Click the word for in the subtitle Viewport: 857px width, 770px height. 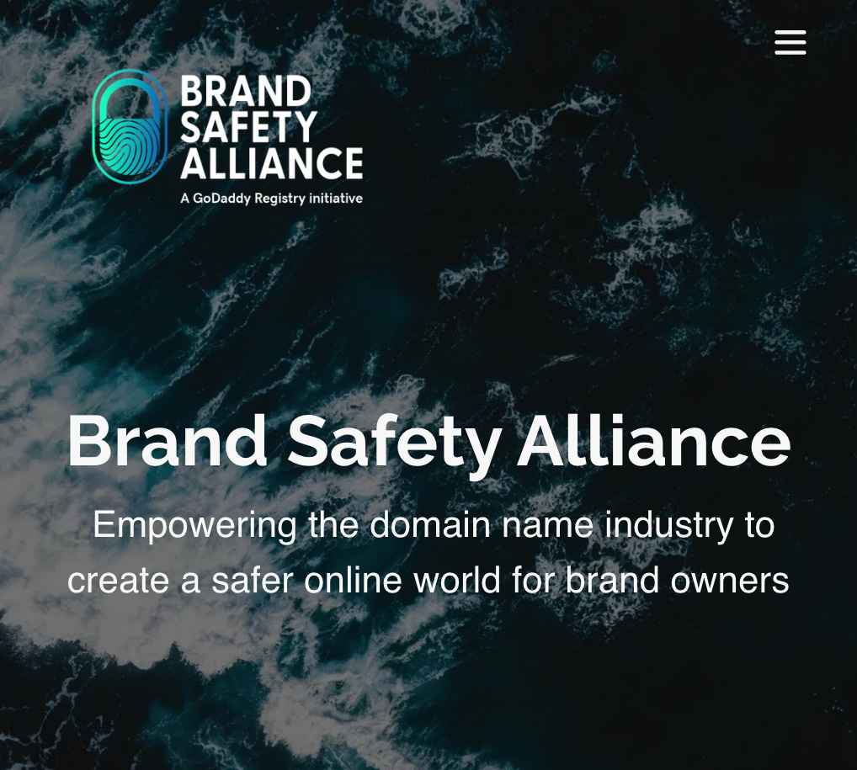(x=534, y=579)
